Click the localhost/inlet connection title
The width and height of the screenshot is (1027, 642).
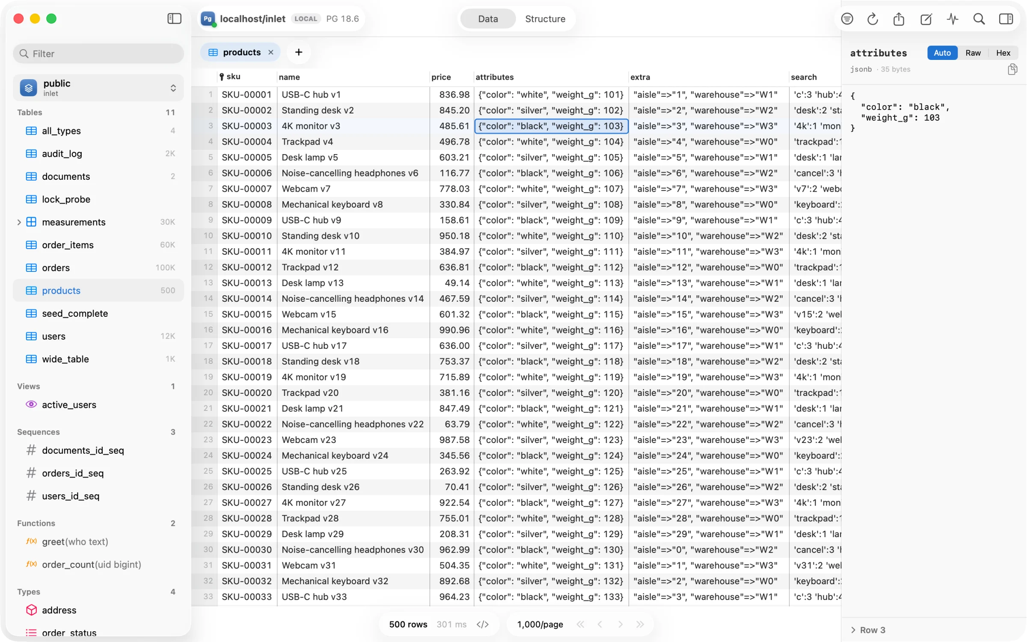tap(252, 19)
